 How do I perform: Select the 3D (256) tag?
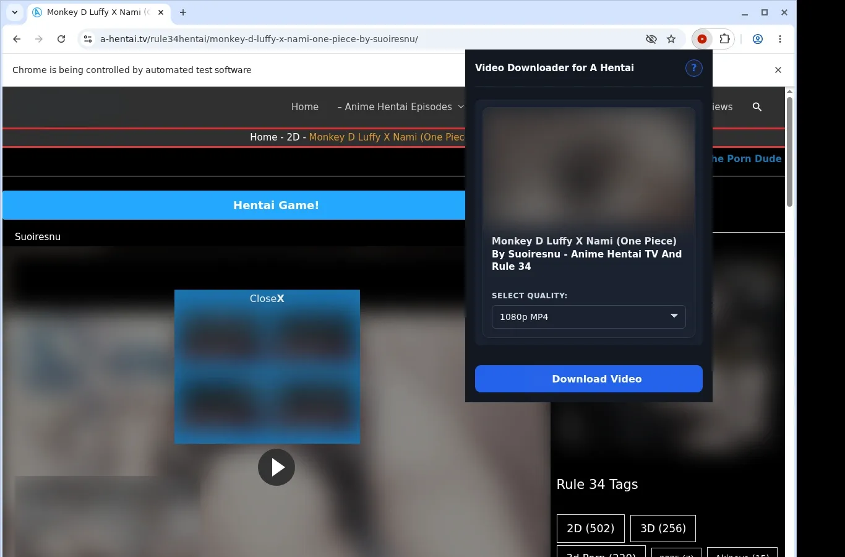pyautogui.click(x=663, y=529)
